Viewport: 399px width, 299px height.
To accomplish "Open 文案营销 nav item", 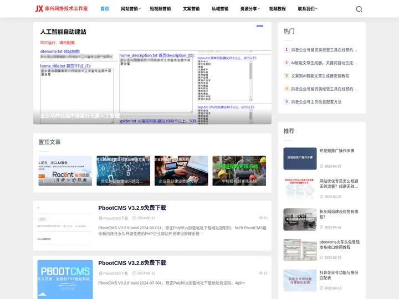I will coord(191,9).
